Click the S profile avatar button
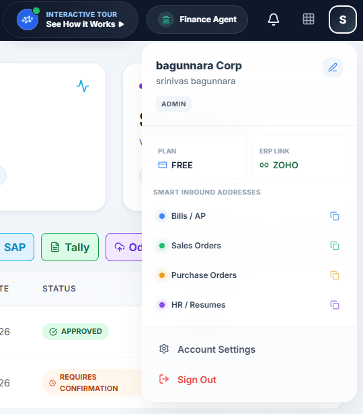This screenshot has width=363, height=414. pos(342,20)
